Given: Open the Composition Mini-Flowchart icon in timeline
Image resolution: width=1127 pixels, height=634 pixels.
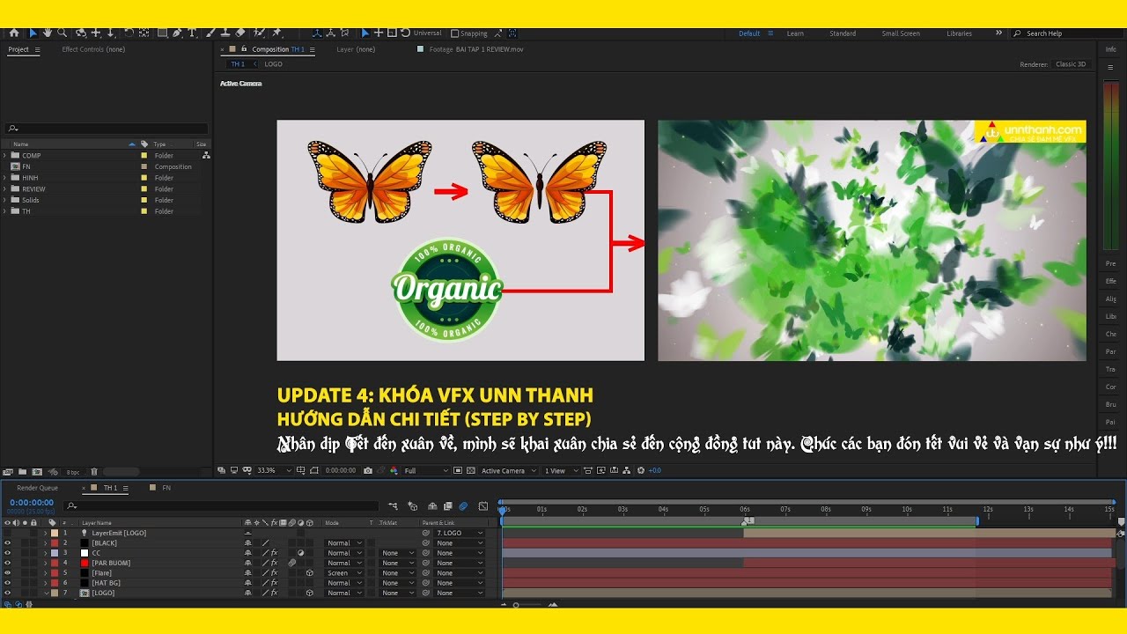Looking at the screenshot, I should [x=393, y=506].
